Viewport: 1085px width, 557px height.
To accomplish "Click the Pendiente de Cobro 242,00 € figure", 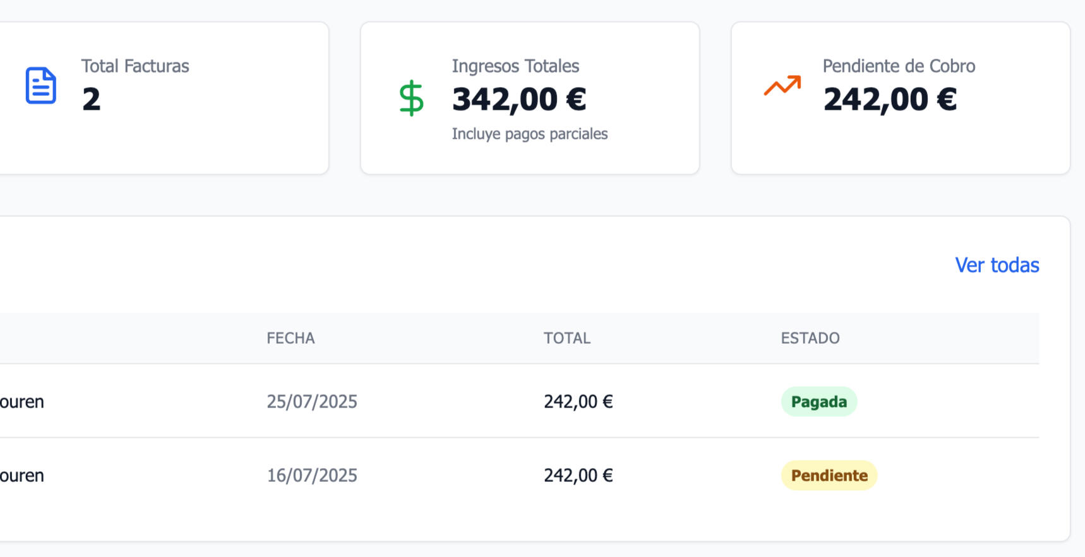I will tap(890, 99).
